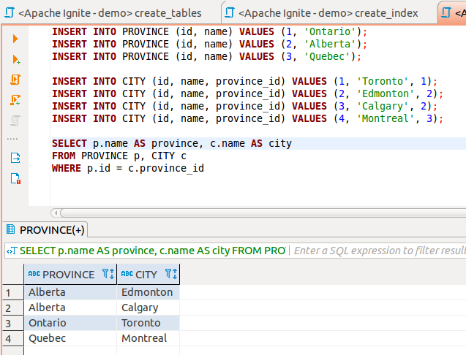Select the PROVINCE(+) result tab
The height and width of the screenshot is (355, 466).
pos(45,230)
